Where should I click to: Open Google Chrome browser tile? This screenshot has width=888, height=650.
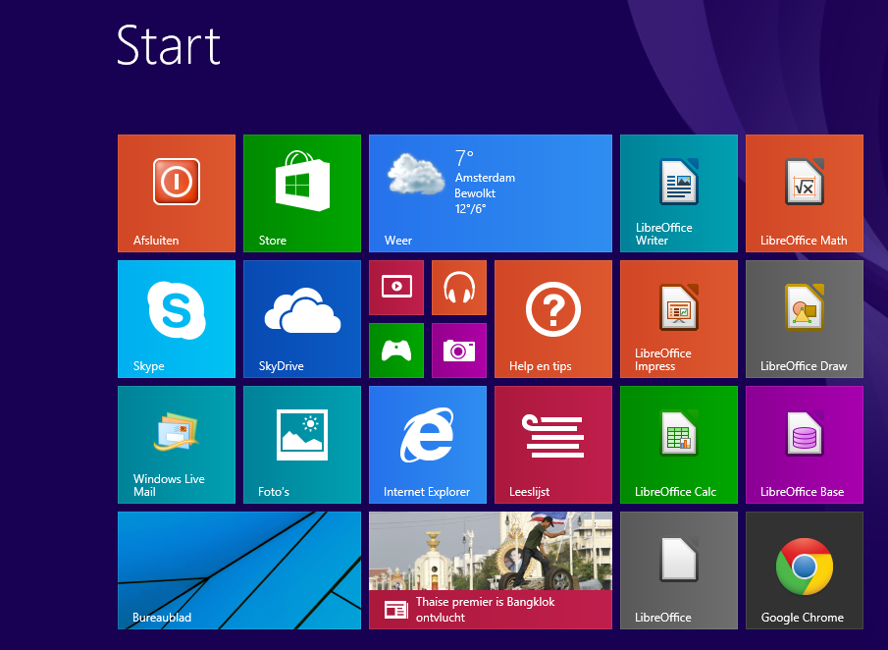click(805, 570)
